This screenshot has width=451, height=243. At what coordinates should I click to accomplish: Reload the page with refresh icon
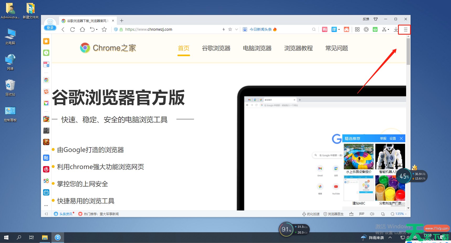point(72,29)
